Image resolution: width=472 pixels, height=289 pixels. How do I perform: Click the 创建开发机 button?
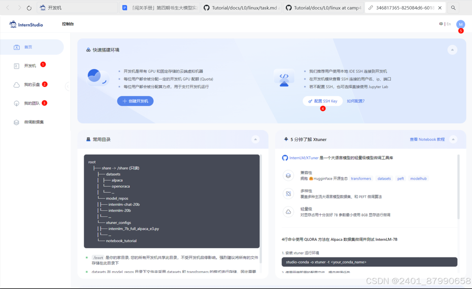click(x=135, y=101)
